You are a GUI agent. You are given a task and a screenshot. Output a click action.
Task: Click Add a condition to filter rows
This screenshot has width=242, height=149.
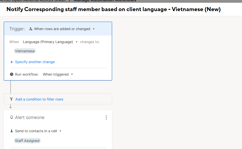click(39, 99)
